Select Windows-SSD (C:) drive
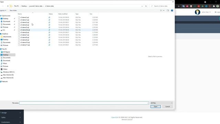The image size is (220, 124). [9, 72]
